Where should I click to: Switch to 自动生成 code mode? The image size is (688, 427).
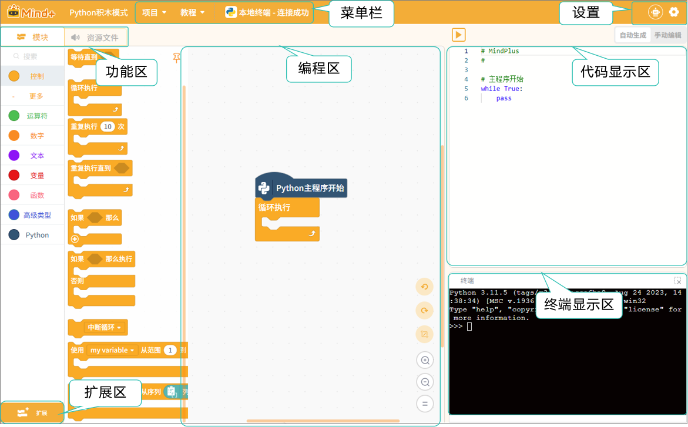(x=632, y=35)
